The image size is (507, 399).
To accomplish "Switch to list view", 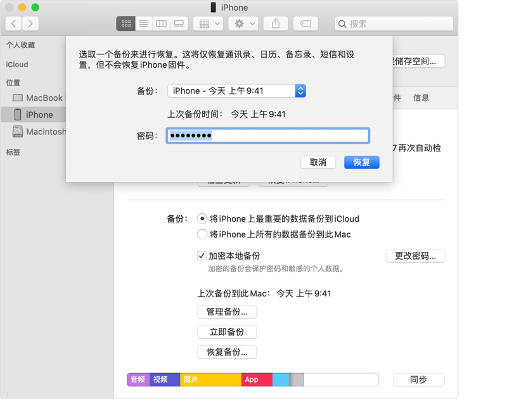I will click(x=144, y=23).
